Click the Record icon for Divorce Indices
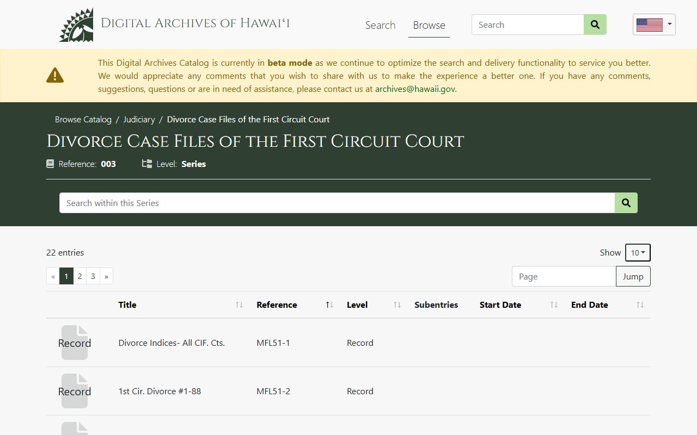The height and width of the screenshot is (435, 697). click(75, 343)
